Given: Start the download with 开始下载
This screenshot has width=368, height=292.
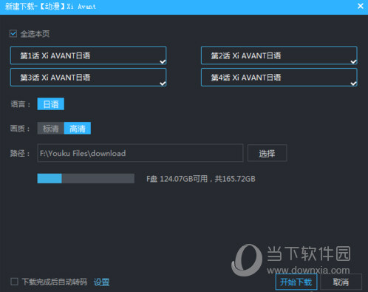Looking at the screenshot, I should tap(296, 282).
